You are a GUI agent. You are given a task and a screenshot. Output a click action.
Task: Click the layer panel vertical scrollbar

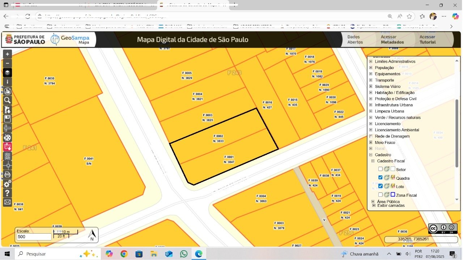457,133
